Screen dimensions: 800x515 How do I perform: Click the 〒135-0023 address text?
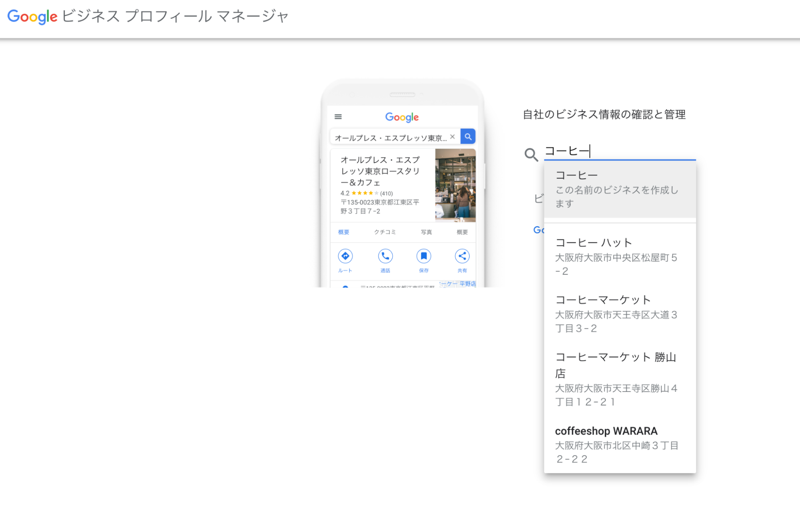(380, 207)
